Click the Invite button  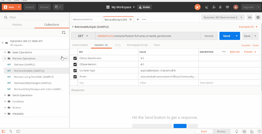point(145,7)
